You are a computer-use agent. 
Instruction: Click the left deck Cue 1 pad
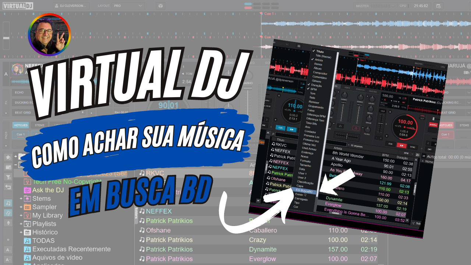[x=21, y=135]
